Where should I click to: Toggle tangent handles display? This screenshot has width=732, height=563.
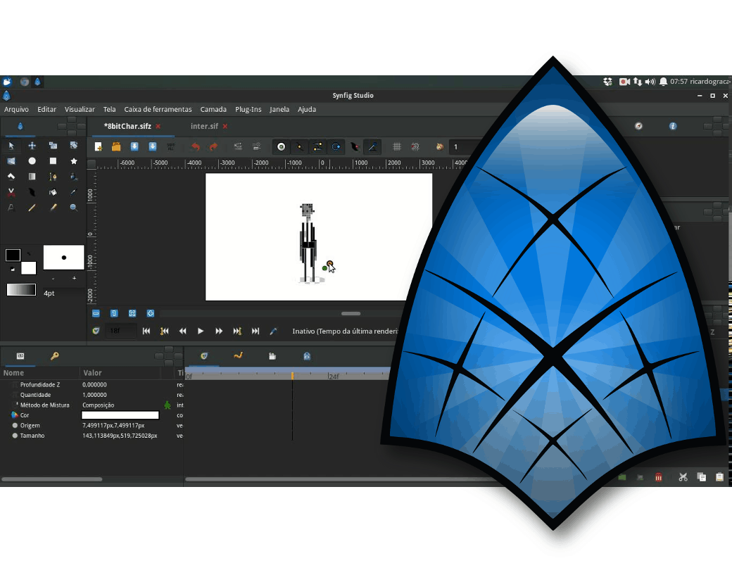tap(317, 146)
